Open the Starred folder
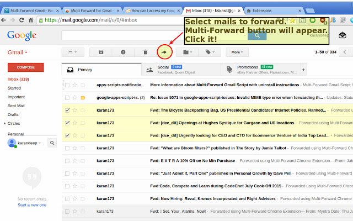 point(14,88)
